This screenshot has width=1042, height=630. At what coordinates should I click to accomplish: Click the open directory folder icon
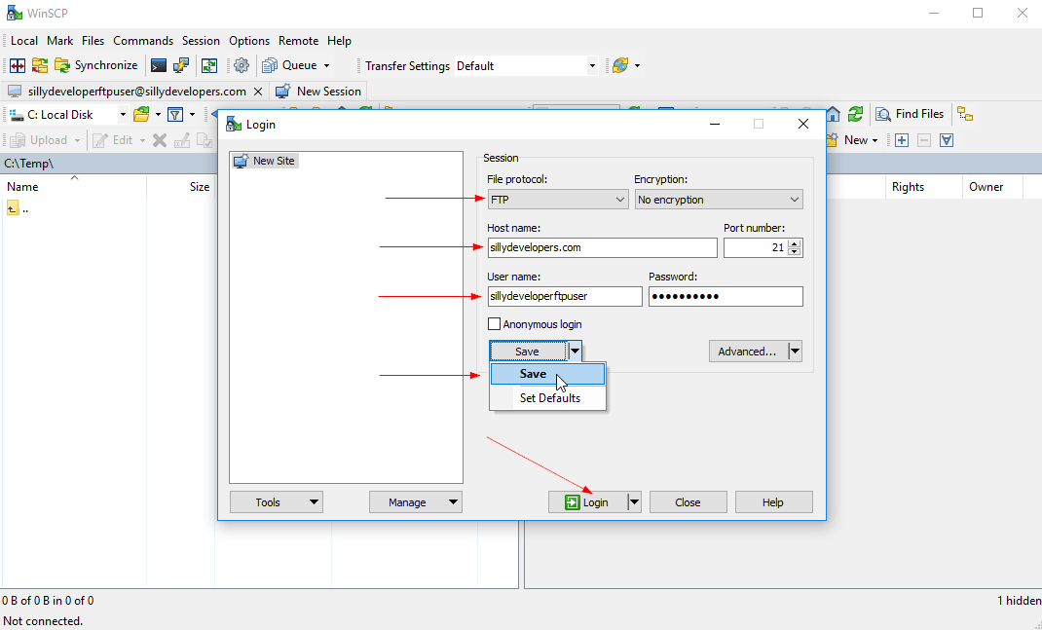point(141,115)
